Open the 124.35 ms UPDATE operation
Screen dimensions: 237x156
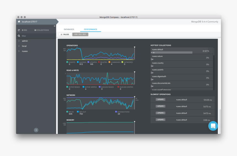coord(182,100)
